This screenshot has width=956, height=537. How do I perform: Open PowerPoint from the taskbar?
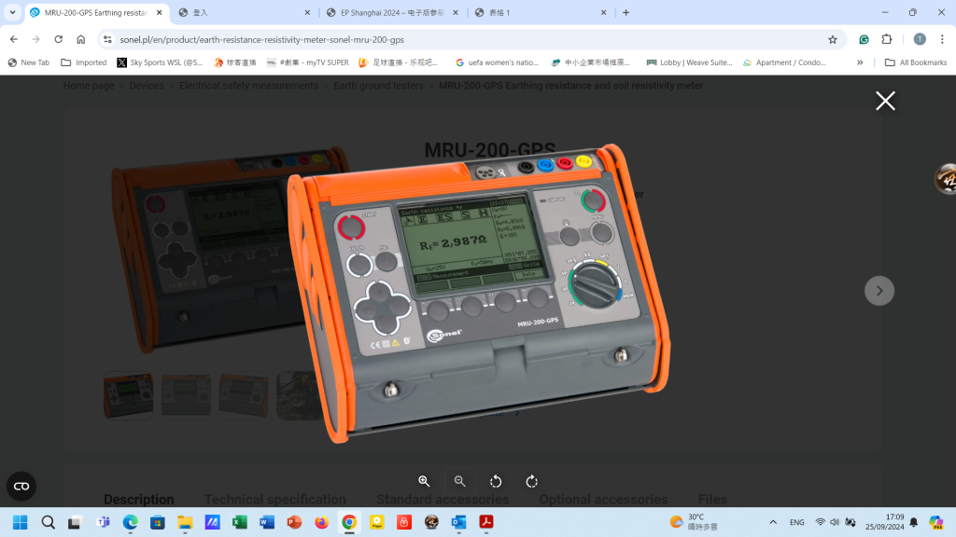[x=294, y=522]
